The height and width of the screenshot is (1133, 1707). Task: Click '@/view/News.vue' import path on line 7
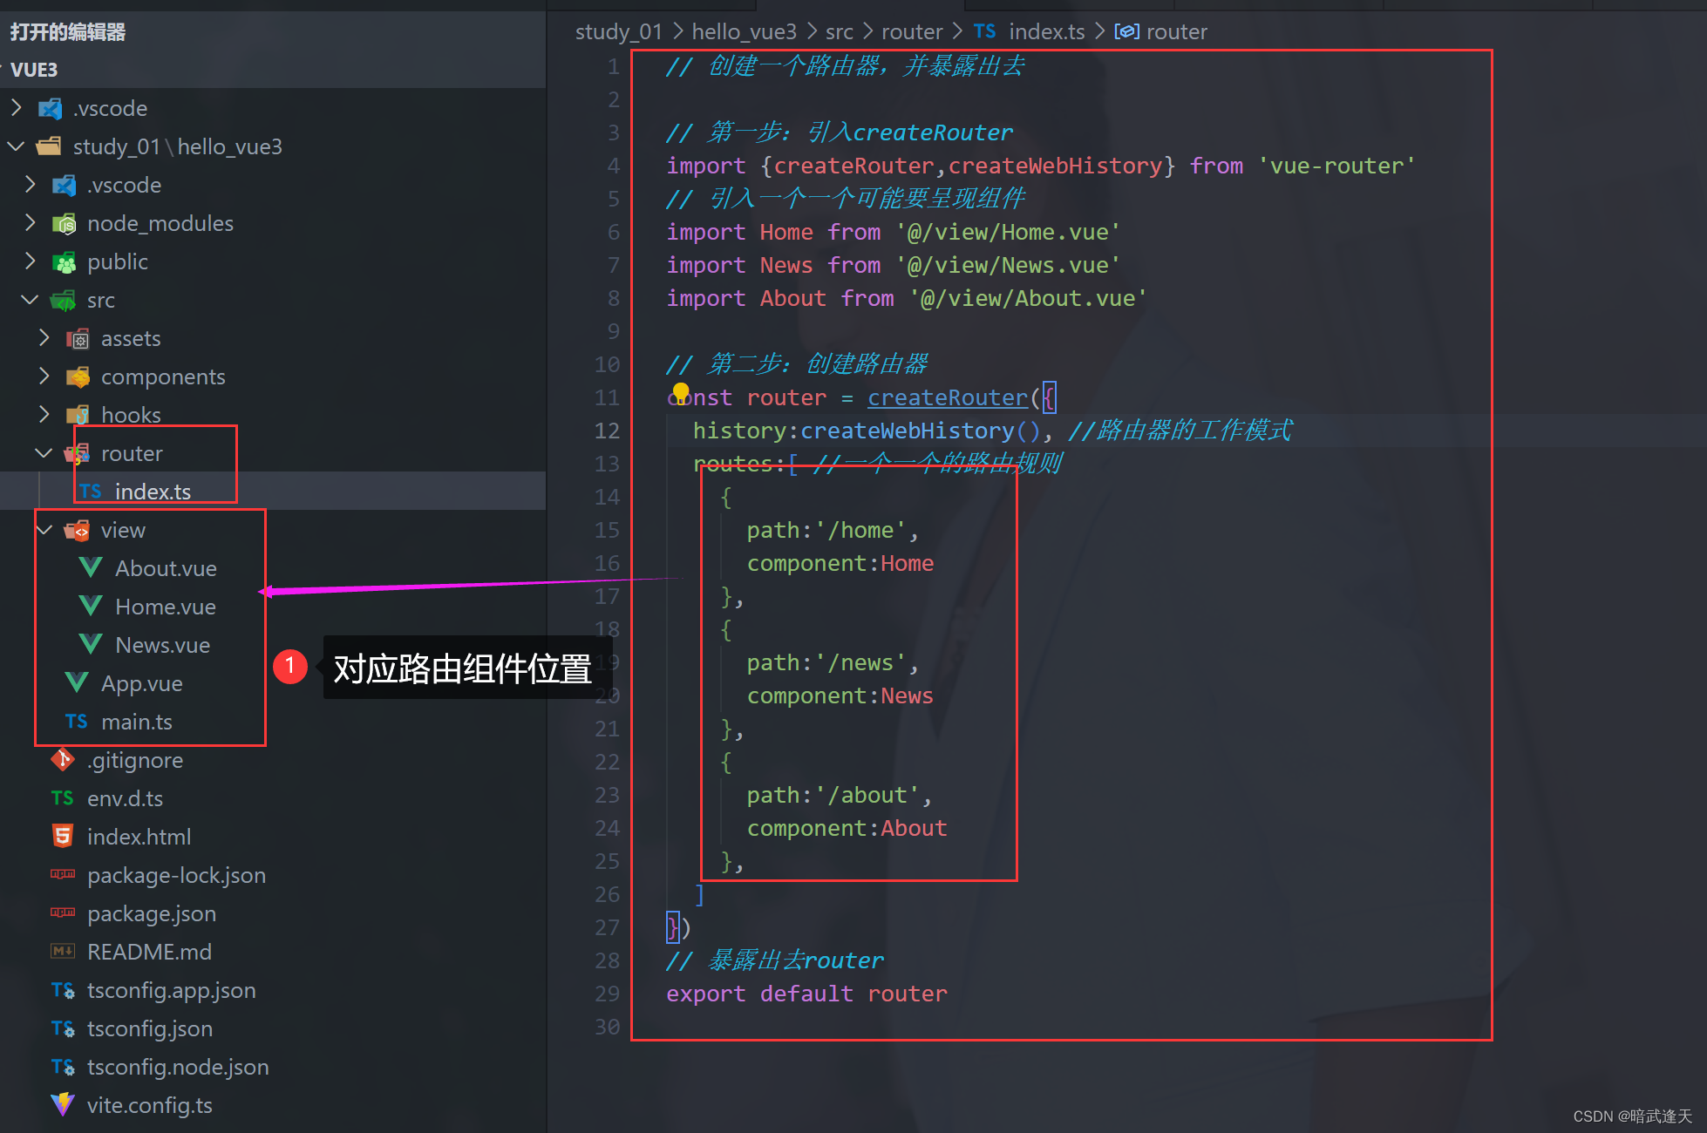(x=1008, y=265)
